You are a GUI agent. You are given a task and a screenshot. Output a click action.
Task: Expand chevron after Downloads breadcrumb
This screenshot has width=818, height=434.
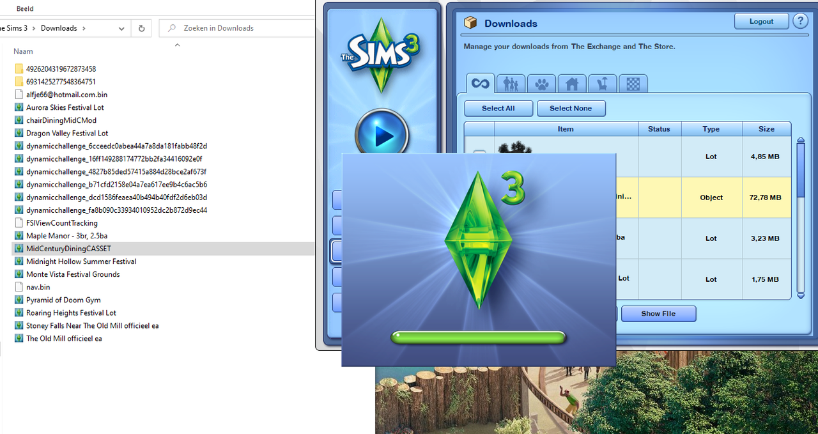coord(84,28)
